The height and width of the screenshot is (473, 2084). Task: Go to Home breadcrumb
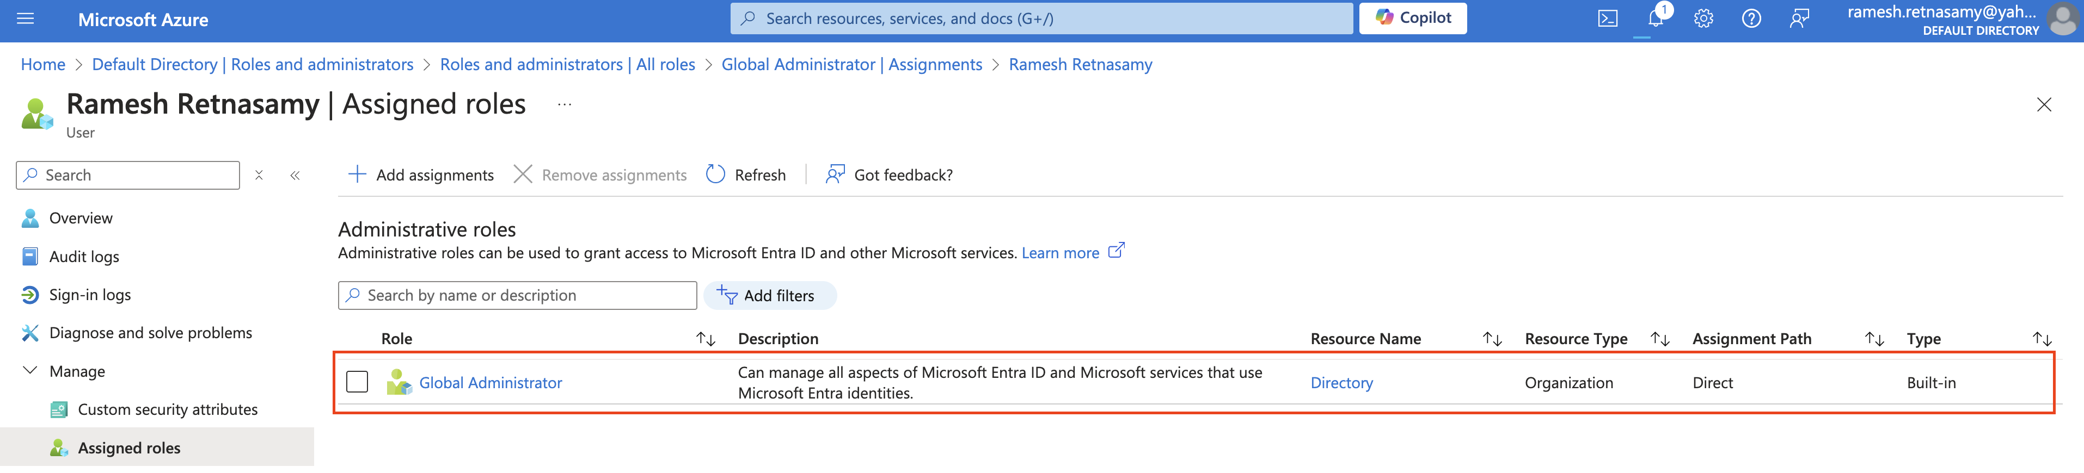(43, 65)
